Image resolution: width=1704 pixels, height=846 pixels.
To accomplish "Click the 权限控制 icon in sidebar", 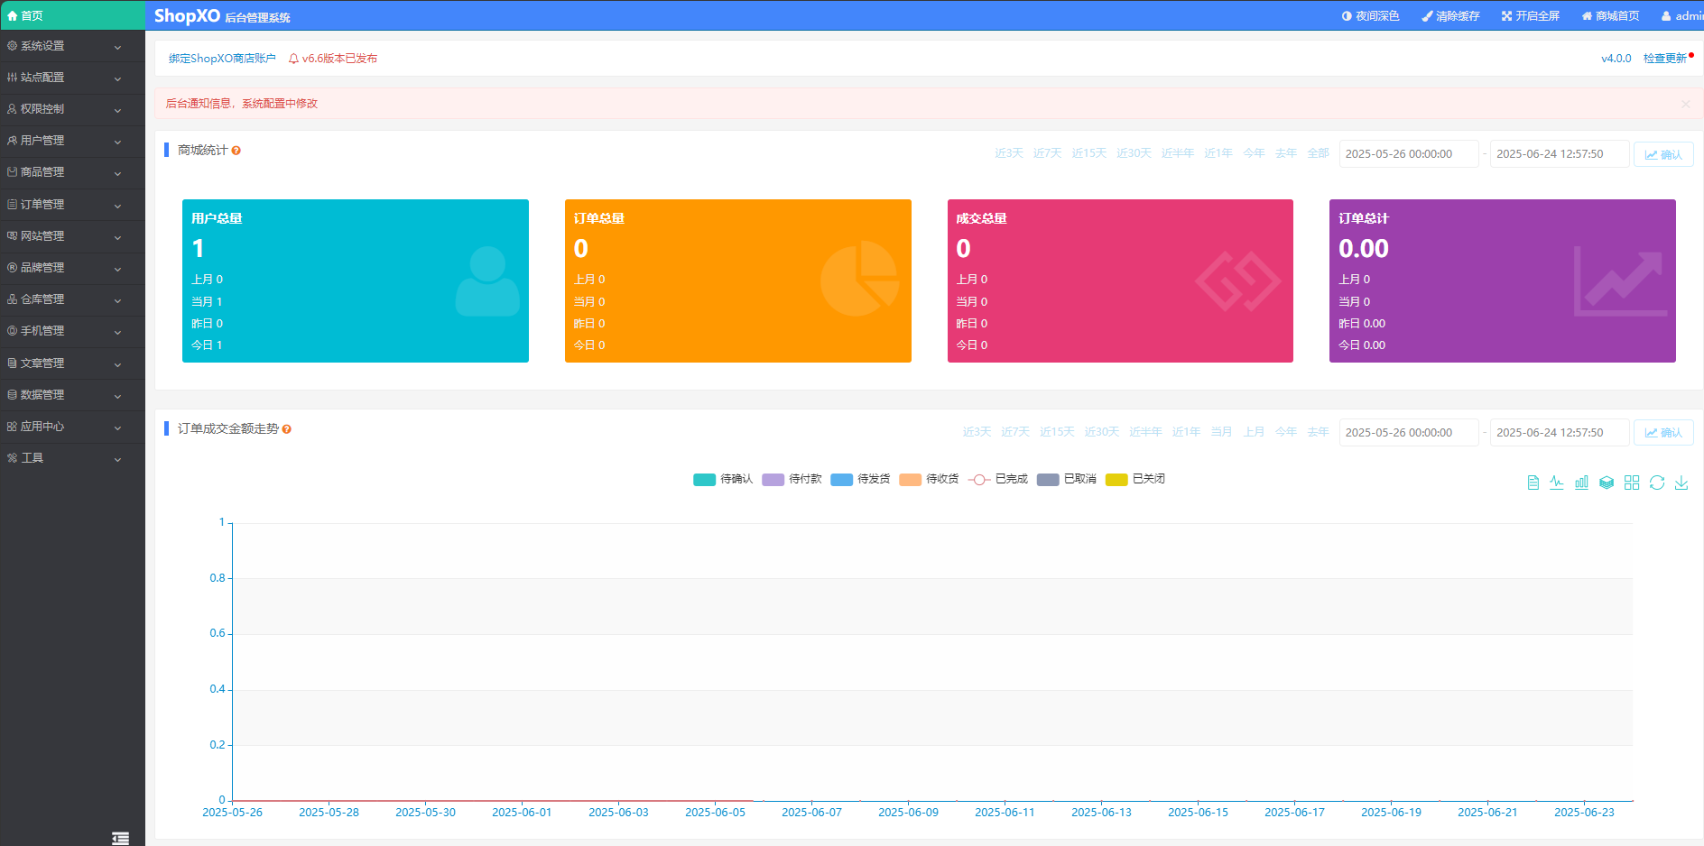I will (12, 109).
